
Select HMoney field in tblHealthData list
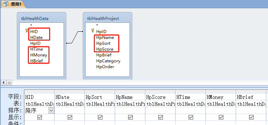click(38, 55)
